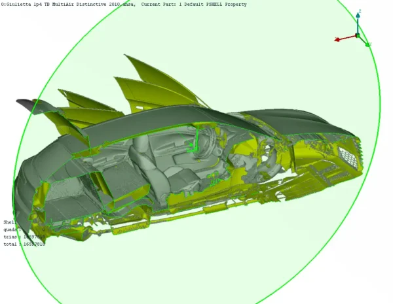393x304 pixels.
Task: Click the 'Giulietta 1p4 TB MultiAir Distinctive 2010.ansa' file name
Action: [x=68, y=5]
